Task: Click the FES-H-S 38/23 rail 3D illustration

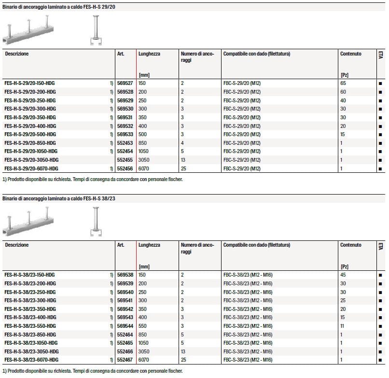Action: point(28,222)
